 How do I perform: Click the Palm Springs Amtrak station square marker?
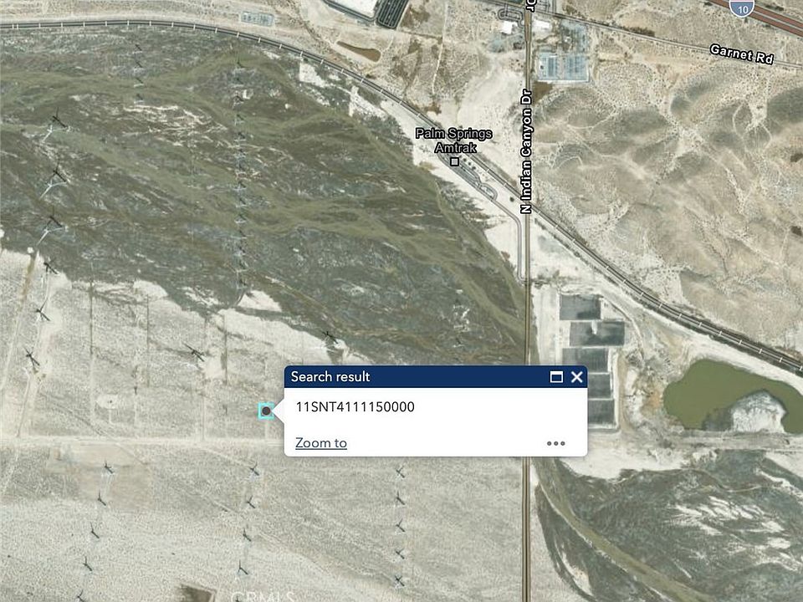click(x=454, y=161)
